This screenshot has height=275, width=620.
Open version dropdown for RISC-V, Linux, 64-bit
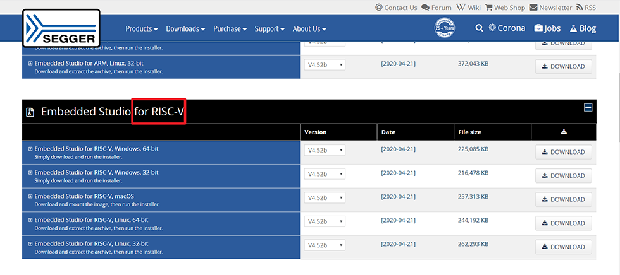[325, 221]
